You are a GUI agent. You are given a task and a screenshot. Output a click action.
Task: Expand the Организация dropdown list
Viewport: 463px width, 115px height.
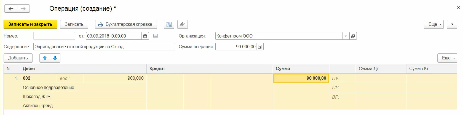[x=346, y=36]
